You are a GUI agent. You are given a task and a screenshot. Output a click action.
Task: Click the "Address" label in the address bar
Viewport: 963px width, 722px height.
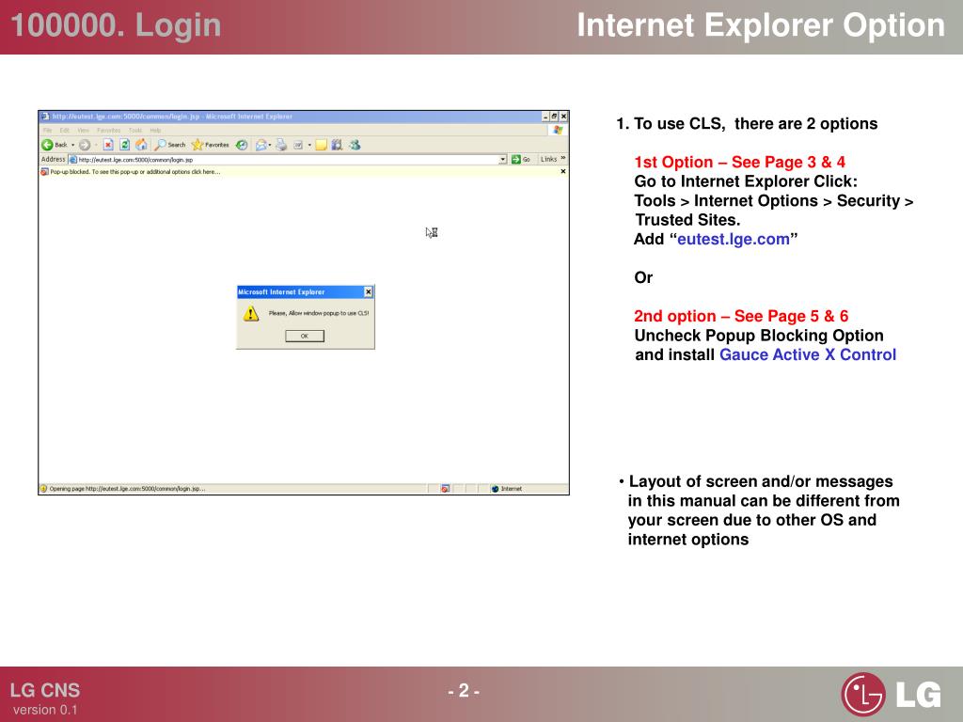click(53, 159)
